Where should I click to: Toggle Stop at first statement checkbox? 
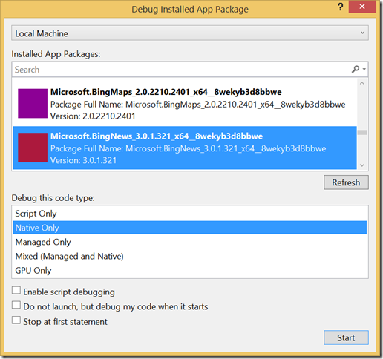[16, 320]
